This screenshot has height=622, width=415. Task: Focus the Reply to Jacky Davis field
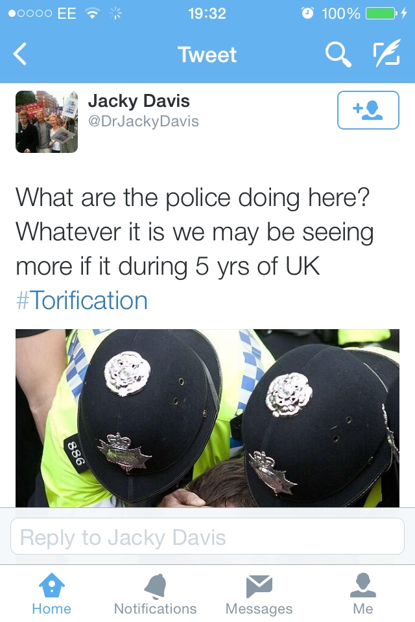(x=207, y=536)
